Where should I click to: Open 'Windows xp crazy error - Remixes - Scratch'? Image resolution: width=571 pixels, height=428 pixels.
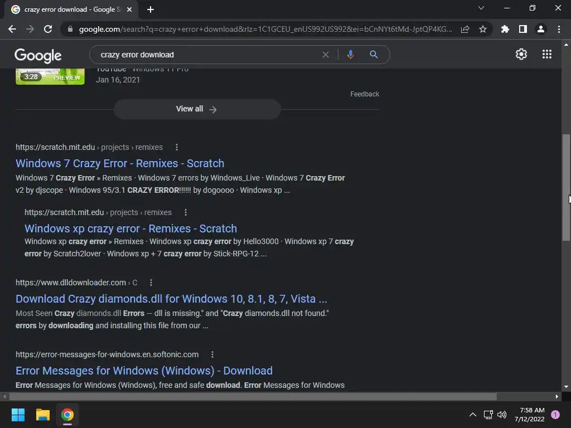(x=130, y=228)
